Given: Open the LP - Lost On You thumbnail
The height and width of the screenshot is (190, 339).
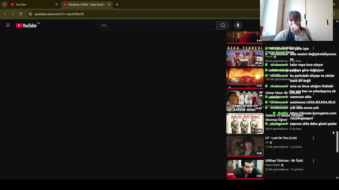Looking at the screenshot, I should [245, 146].
